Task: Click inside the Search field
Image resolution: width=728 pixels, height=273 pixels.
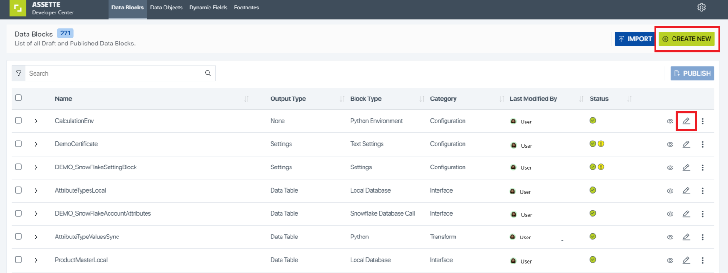Action: pos(114,73)
